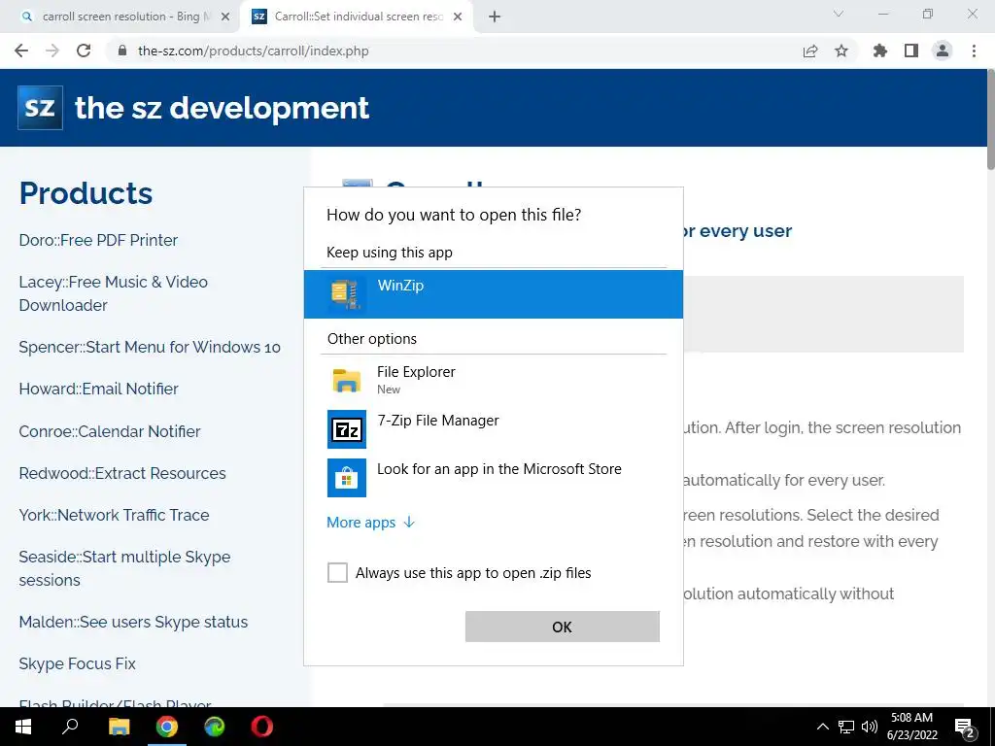This screenshot has width=995, height=746.
Task: Click the sz development site title
Action: pos(222,108)
